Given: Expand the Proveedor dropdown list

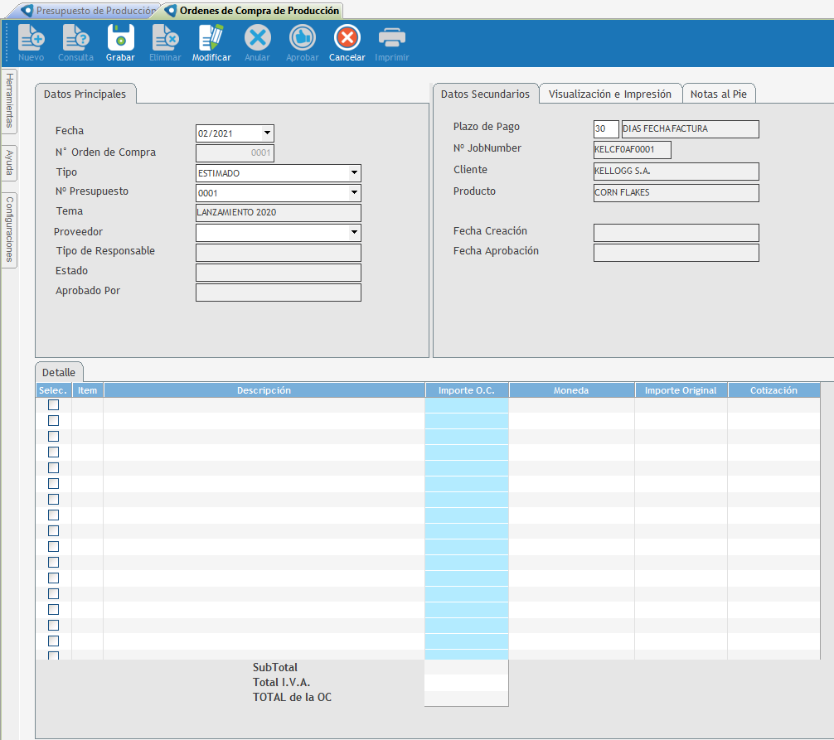Looking at the screenshot, I should click(354, 233).
